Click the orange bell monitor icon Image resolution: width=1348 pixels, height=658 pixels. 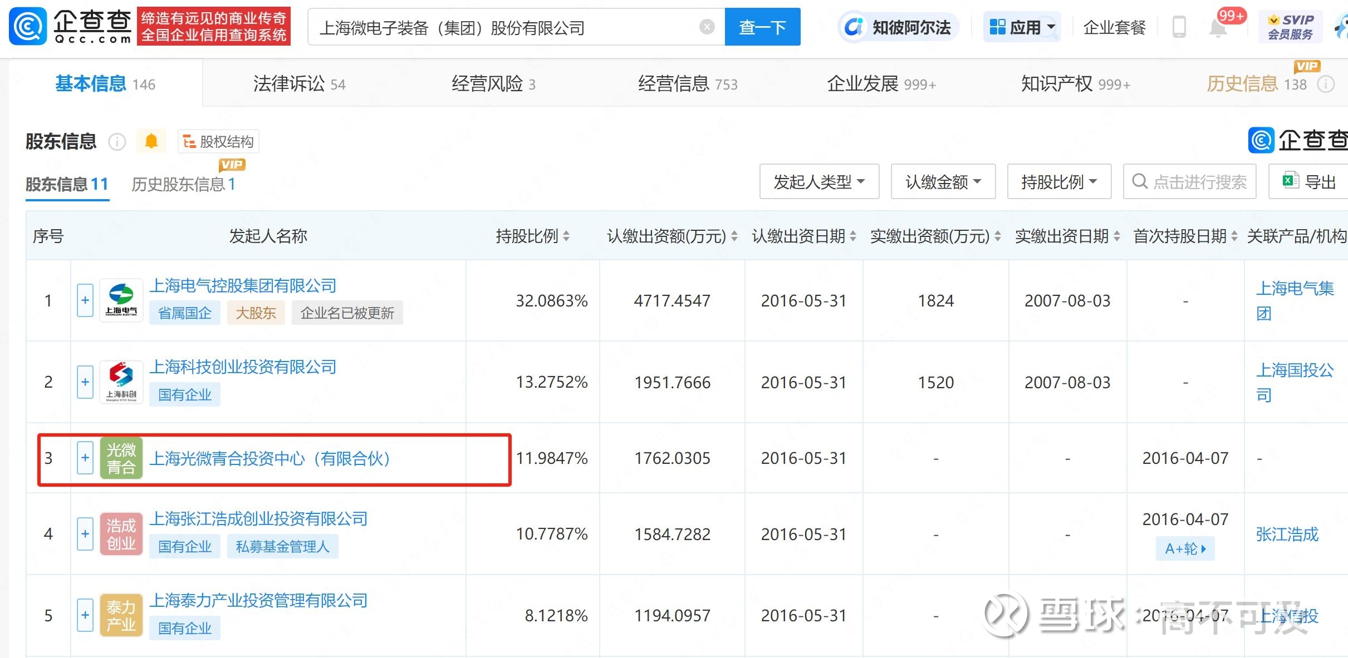[x=151, y=141]
